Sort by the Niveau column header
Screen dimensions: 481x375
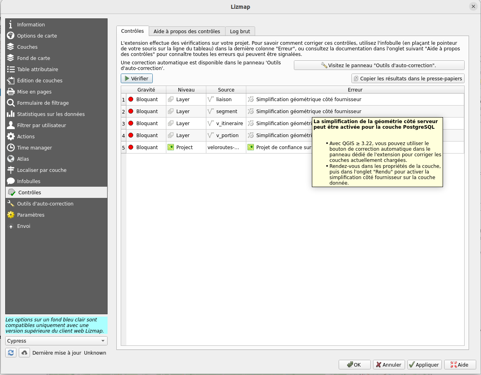(x=186, y=90)
